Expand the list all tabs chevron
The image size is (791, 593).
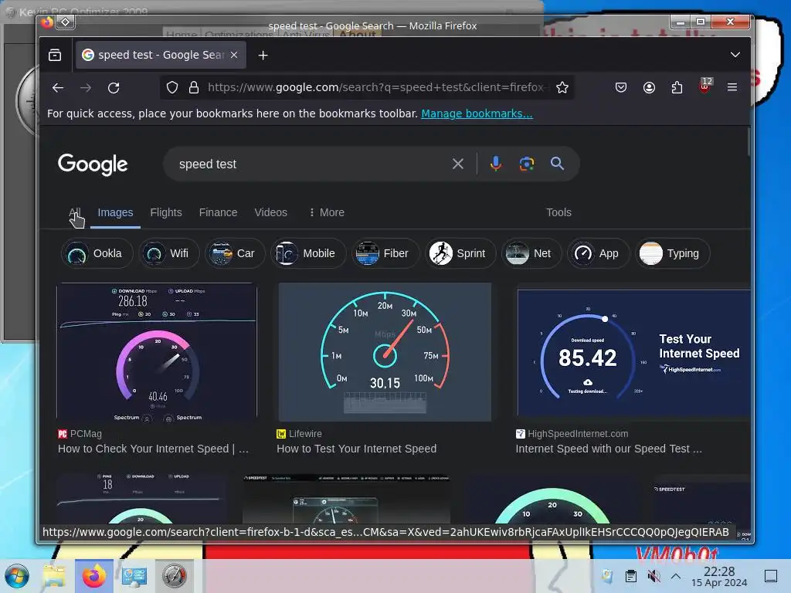(x=735, y=55)
